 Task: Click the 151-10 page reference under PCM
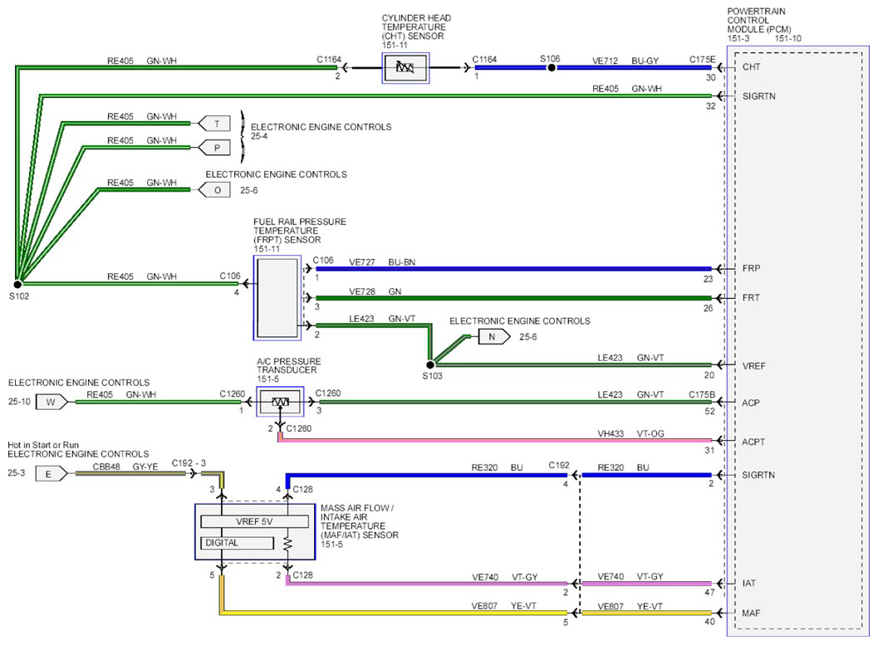point(787,38)
